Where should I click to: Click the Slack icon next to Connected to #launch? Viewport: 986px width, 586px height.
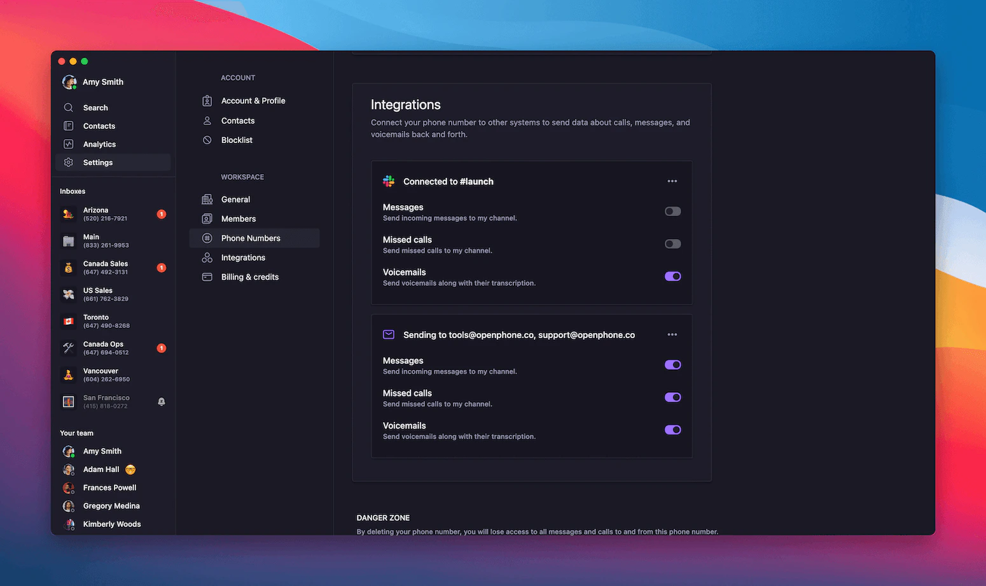pos(389,181)
